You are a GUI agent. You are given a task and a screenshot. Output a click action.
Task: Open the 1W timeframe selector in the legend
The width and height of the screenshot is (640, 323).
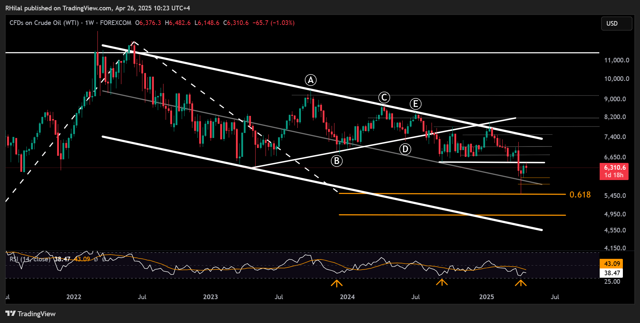pyautogui.click(x=89, y=22)
